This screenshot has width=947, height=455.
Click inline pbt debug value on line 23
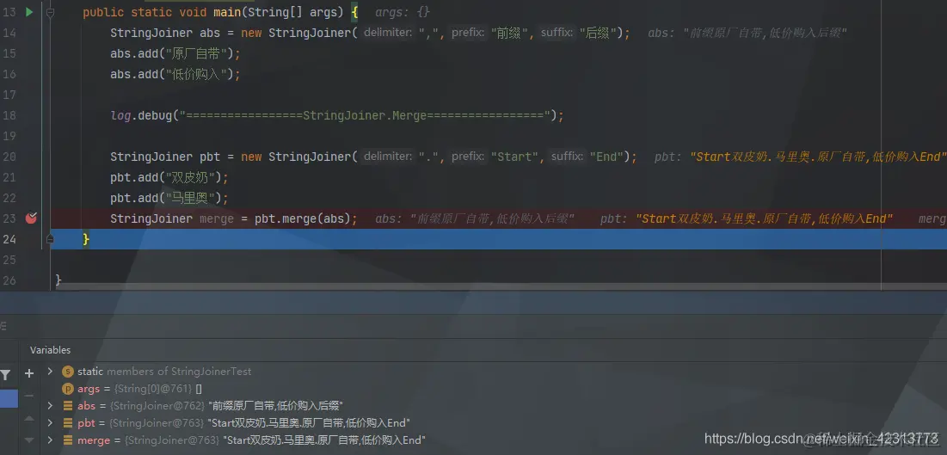pos(747,218)
